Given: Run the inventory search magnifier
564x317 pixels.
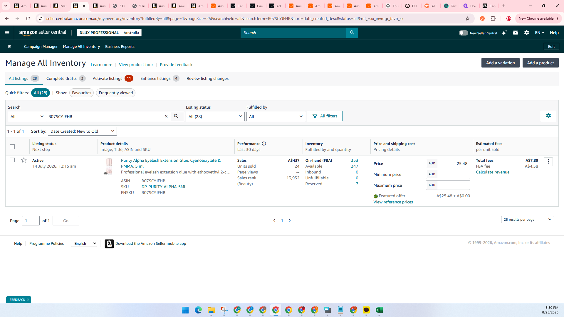Looking at the screenshot, I should tap(177, 116).
